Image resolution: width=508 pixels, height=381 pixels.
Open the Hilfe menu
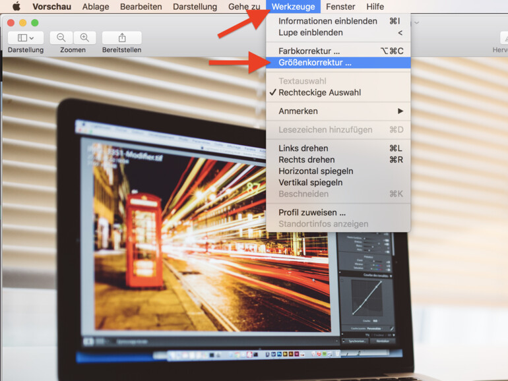pyautogui.click(x=375, y=7)
